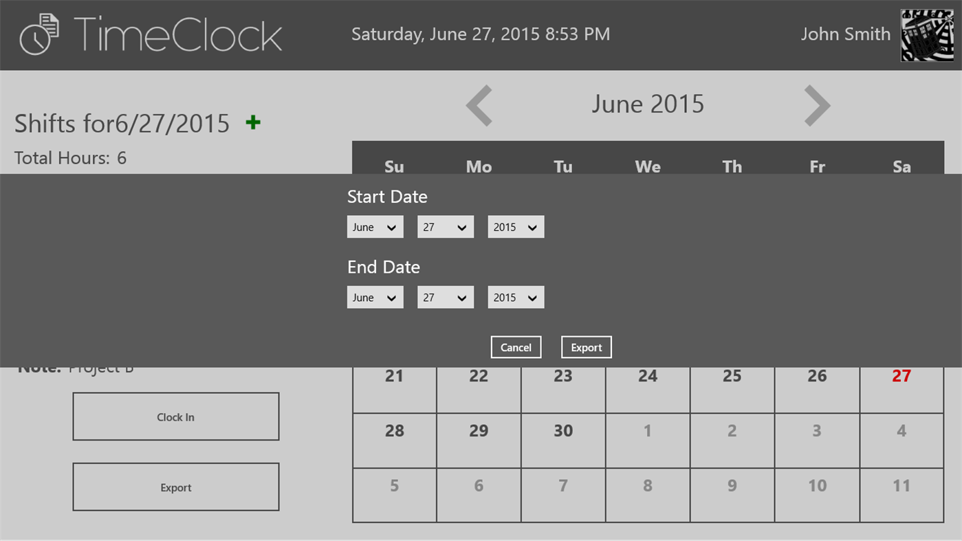Screen dimensions: 962x541
Task: Open the Start Date year dropdown
Action: point(515,226)
